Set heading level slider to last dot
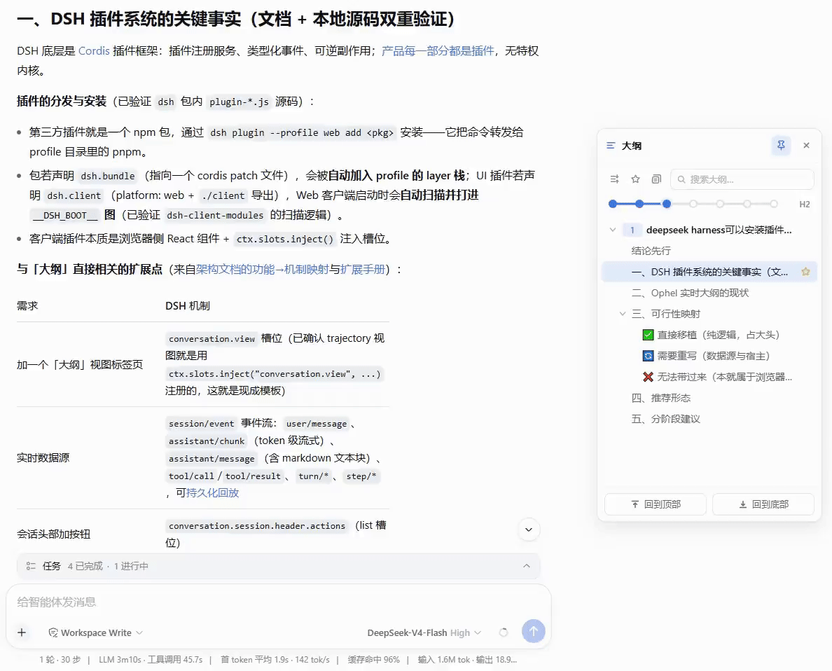 (x=774, y=204)
